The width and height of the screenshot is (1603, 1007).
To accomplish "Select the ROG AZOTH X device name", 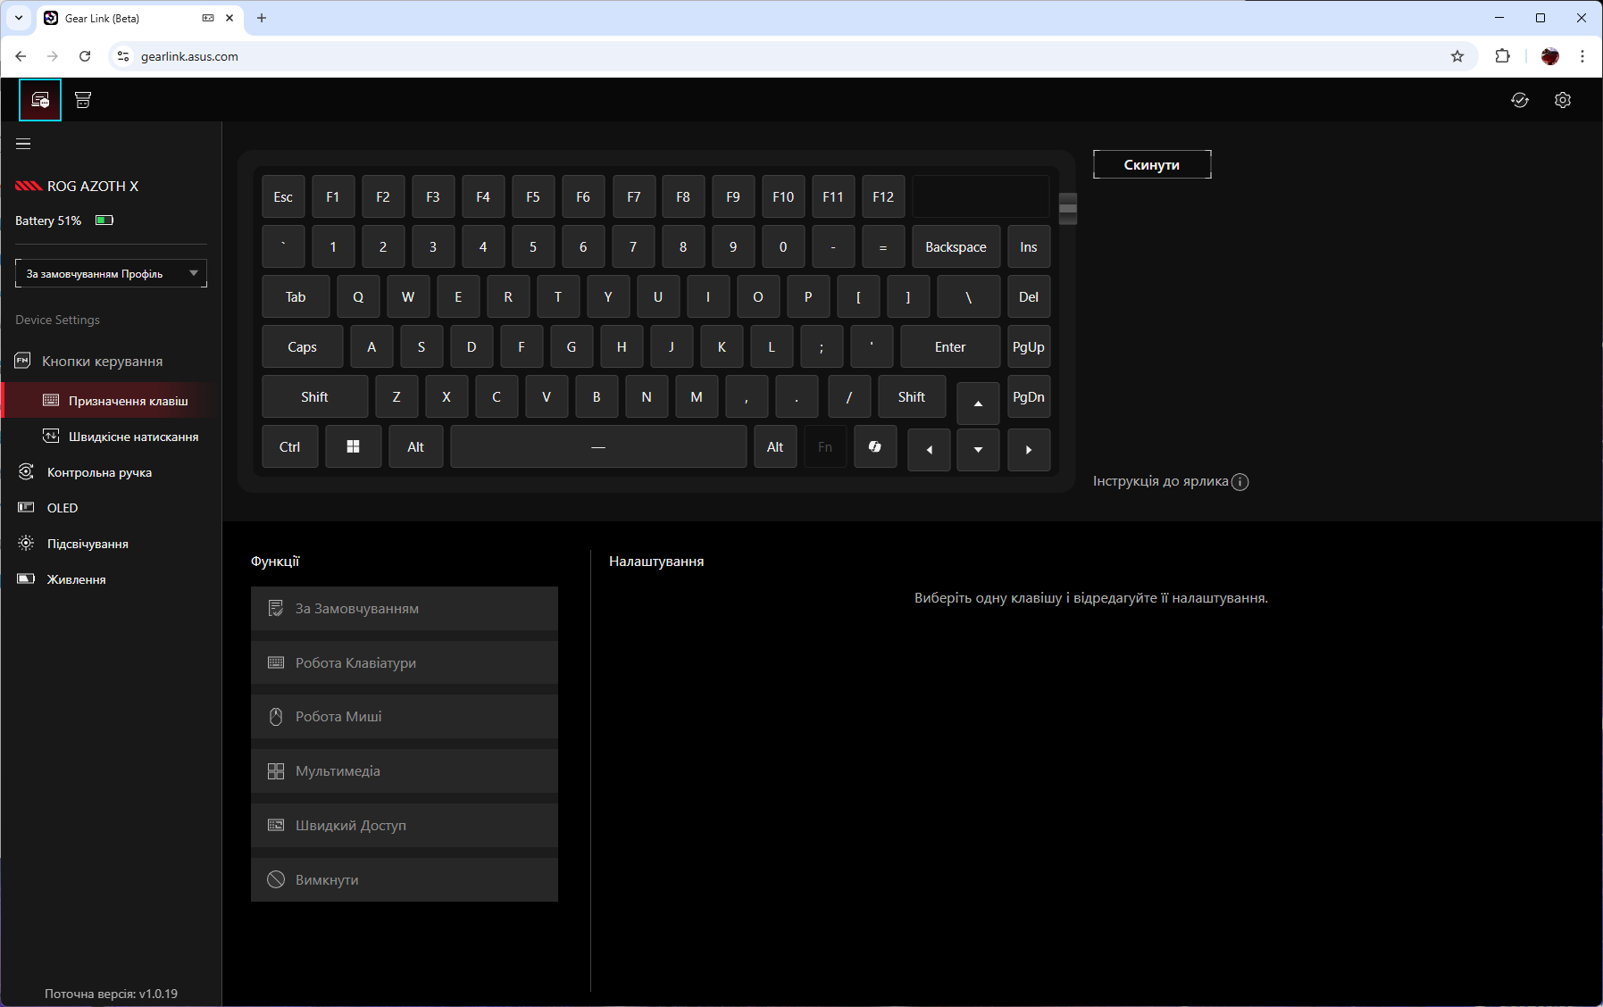I will 93,186.
